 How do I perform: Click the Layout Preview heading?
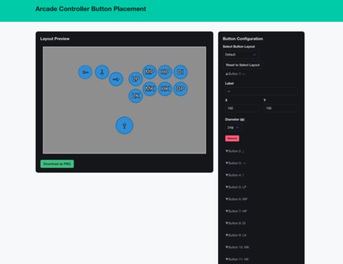pos(55,38)
